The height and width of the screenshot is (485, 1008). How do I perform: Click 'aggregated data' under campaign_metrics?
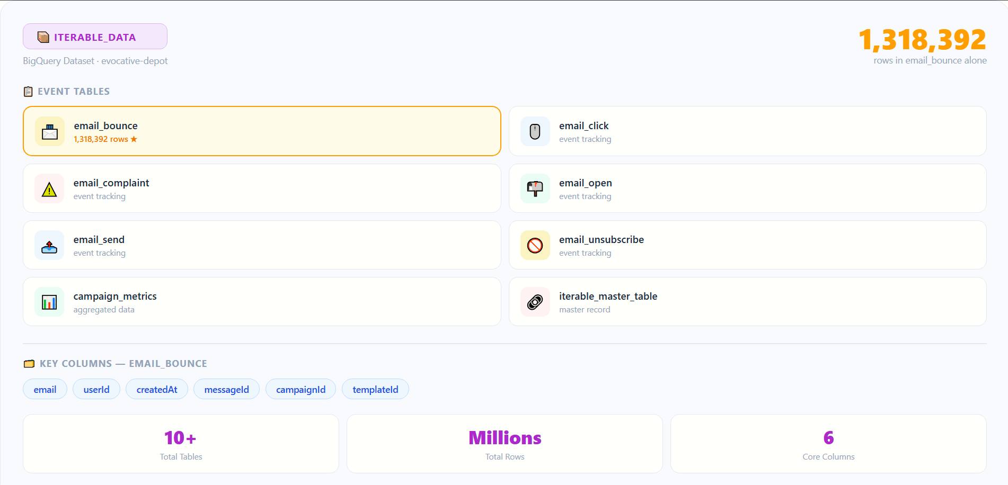pyautogui.click(x=104, y=310)
